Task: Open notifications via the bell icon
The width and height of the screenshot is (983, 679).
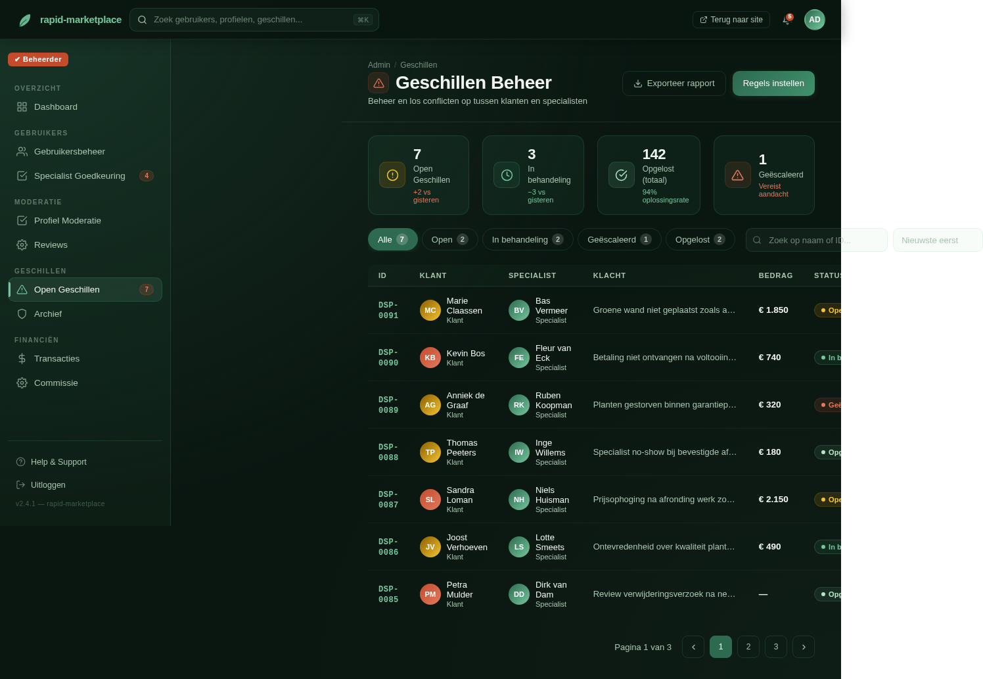Action: point(787,20)
